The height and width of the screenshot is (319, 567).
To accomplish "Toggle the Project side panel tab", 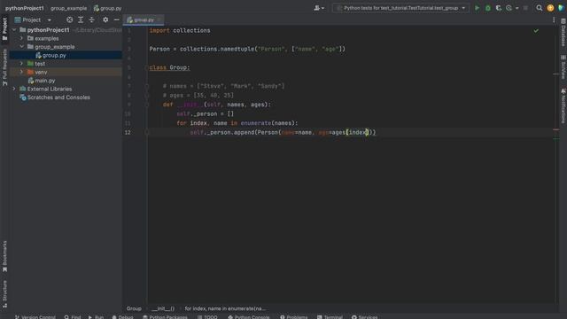I will coord(4,29).
